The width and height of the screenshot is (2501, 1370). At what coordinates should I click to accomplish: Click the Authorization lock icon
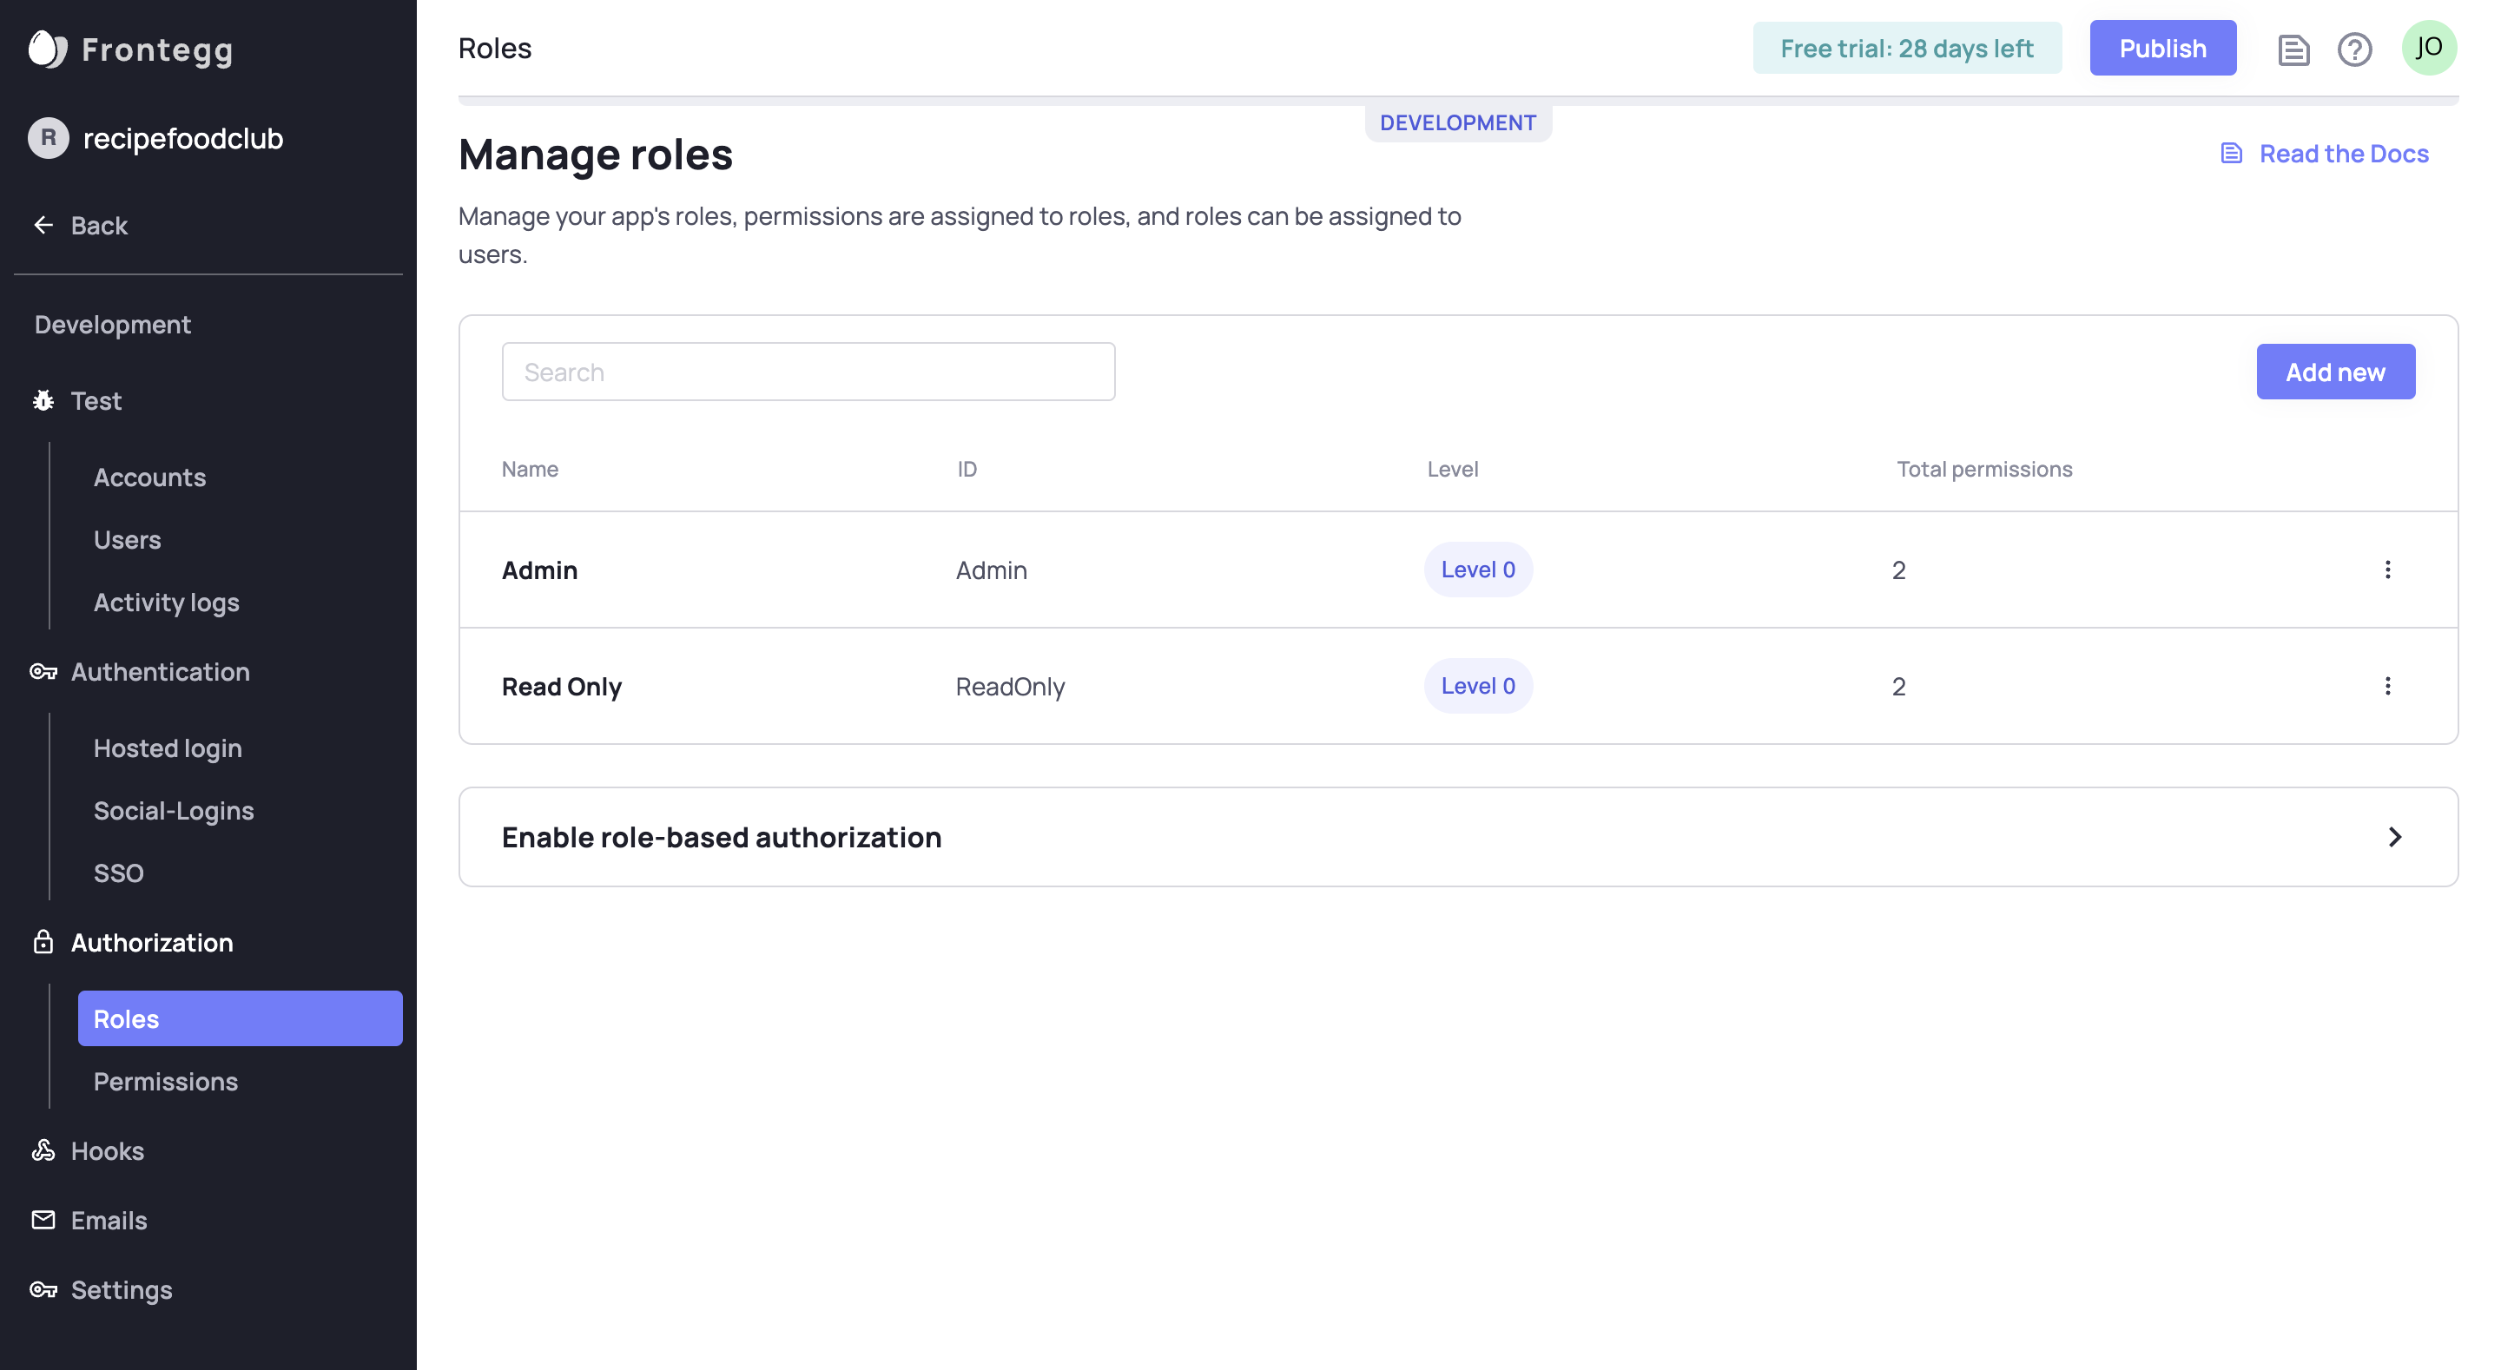[x=43, y=942]
